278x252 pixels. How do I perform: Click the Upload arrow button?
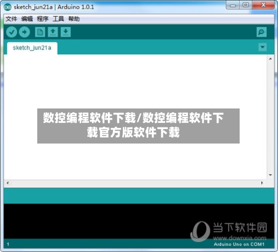click(24, 32)
